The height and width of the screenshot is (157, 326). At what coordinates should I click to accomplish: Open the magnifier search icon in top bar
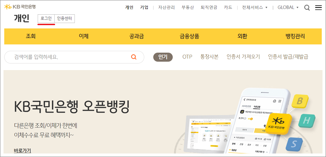pyautogui.click(x=307, y=8)
